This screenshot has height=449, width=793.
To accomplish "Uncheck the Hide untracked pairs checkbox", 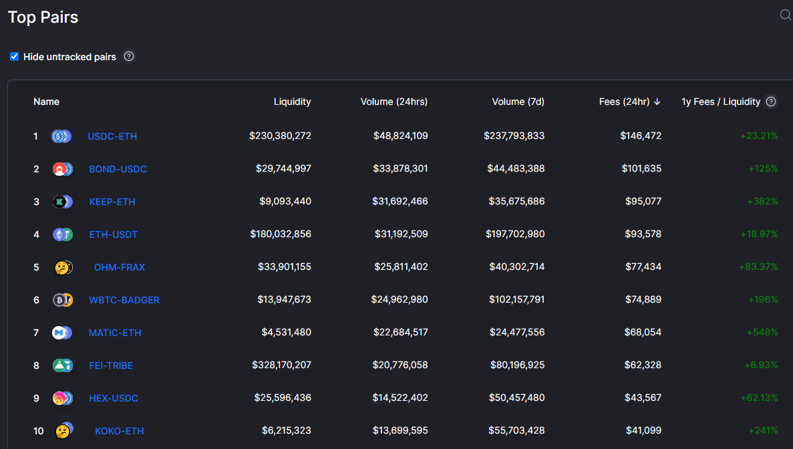I will [14, 57].
